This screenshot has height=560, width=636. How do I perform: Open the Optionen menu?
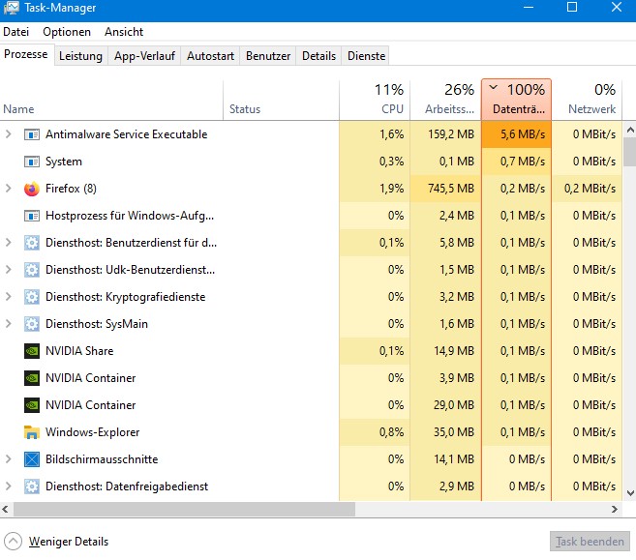click(67, 32)
